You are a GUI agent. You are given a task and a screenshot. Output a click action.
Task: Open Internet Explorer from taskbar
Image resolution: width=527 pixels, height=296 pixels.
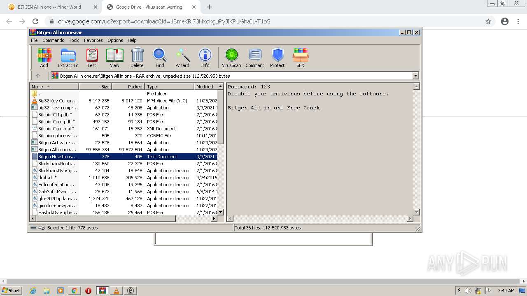pos(33,291)
